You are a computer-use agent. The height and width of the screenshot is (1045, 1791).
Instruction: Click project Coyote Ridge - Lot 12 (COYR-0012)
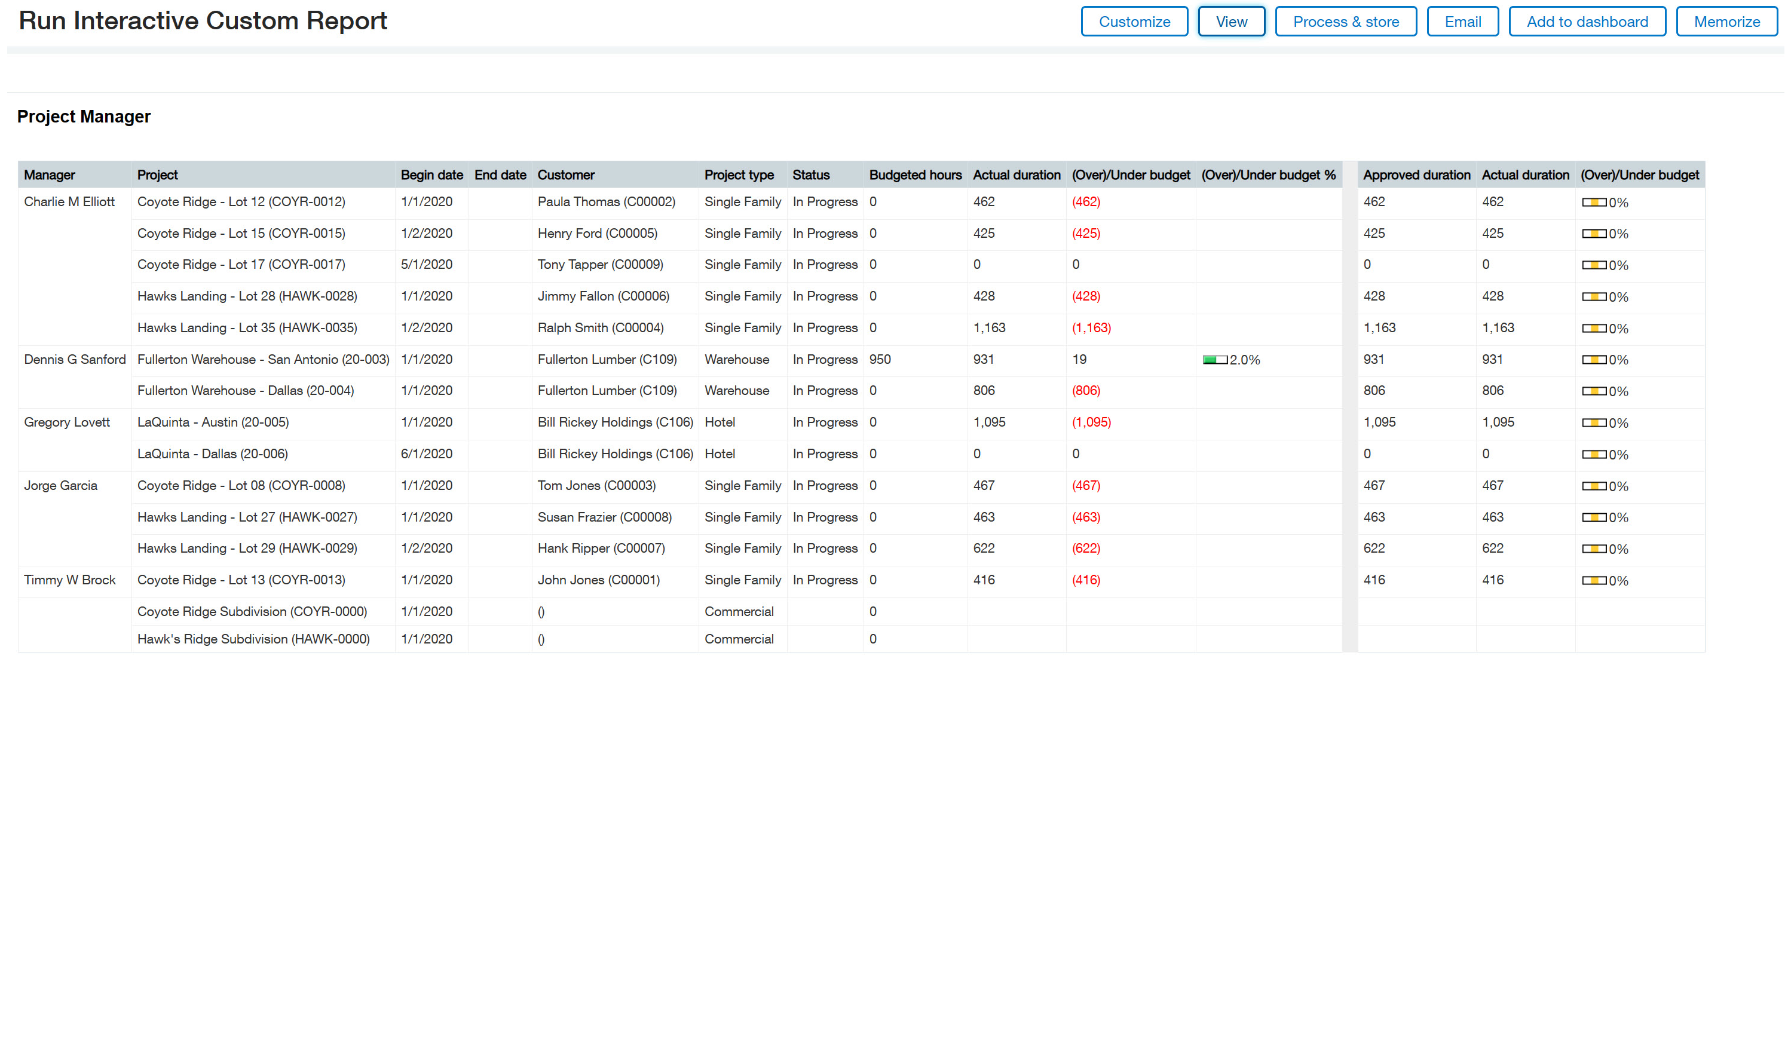(x=241, y=202)
